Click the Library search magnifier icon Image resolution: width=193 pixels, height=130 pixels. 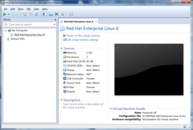point(6,24)
